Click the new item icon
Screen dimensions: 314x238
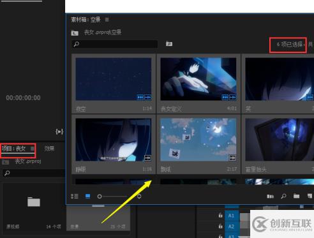[310, 196]
